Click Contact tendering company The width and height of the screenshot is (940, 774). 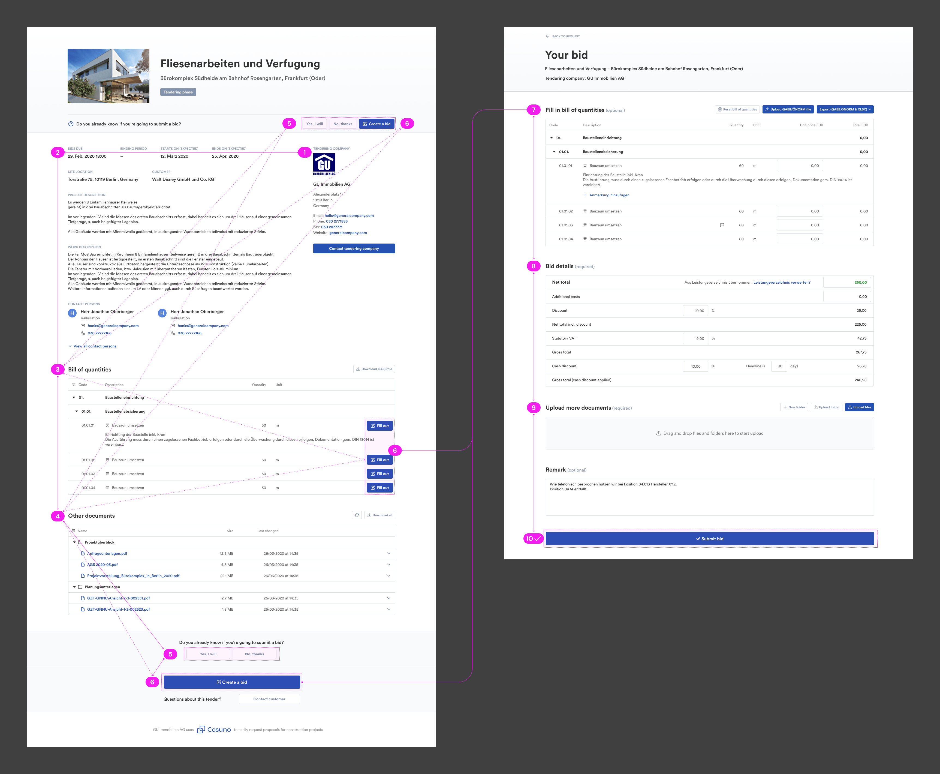(354, 248)
